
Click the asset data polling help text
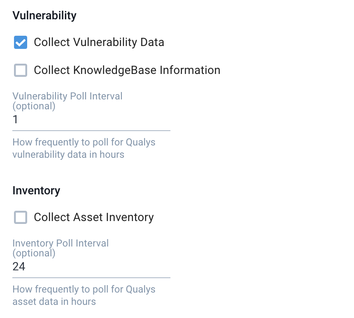pos(84,295)
